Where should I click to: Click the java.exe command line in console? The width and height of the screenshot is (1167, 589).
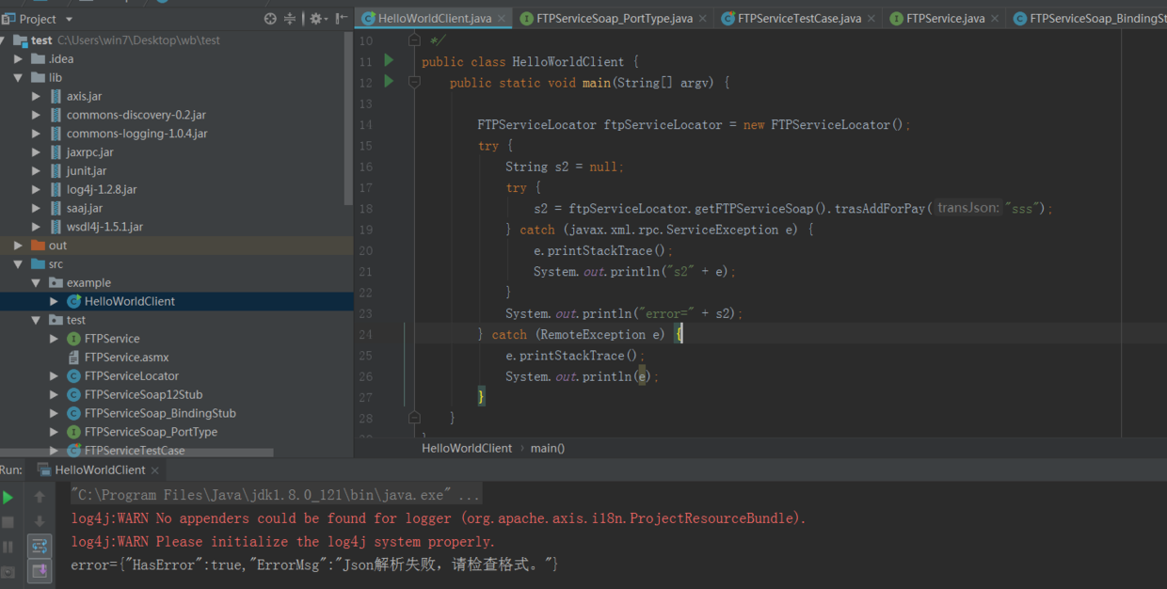277,495
